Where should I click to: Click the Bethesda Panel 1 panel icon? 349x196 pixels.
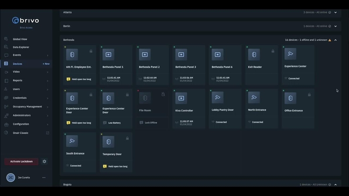(108, 54)
